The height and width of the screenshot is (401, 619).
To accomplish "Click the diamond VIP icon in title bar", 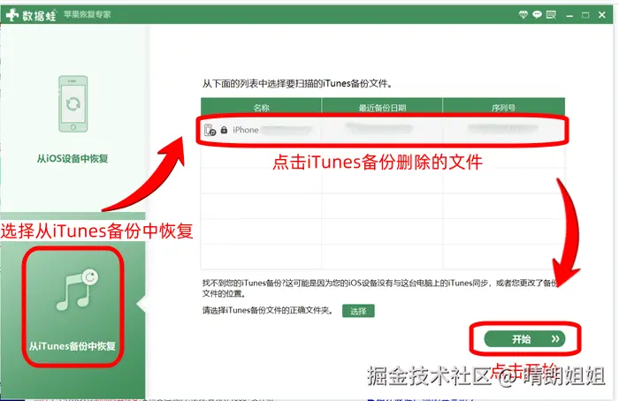I will coord(523,15).
